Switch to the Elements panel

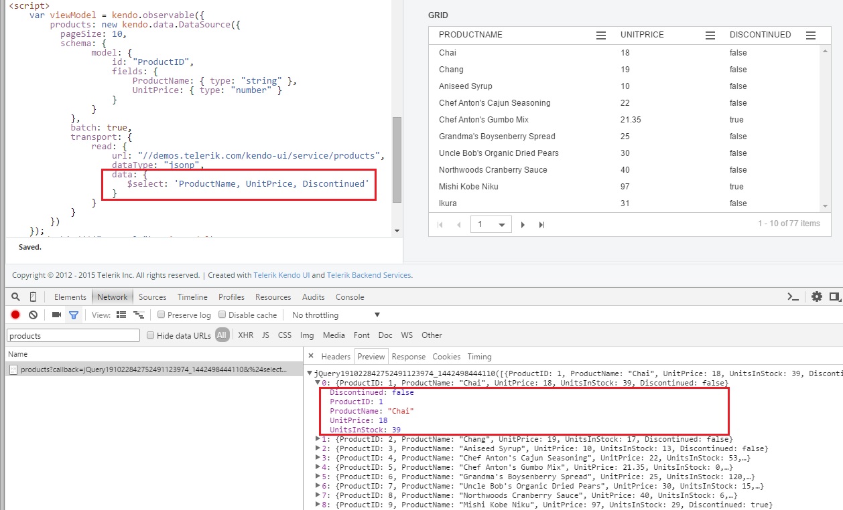pos(70,296)
